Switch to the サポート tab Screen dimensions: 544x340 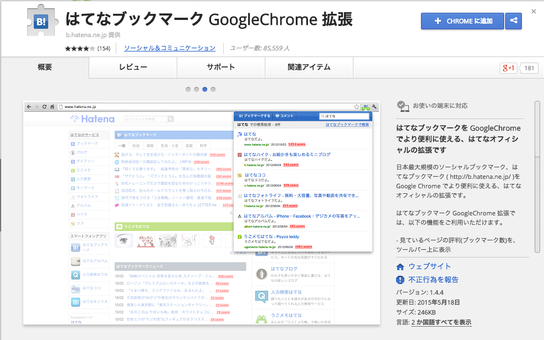221,68
